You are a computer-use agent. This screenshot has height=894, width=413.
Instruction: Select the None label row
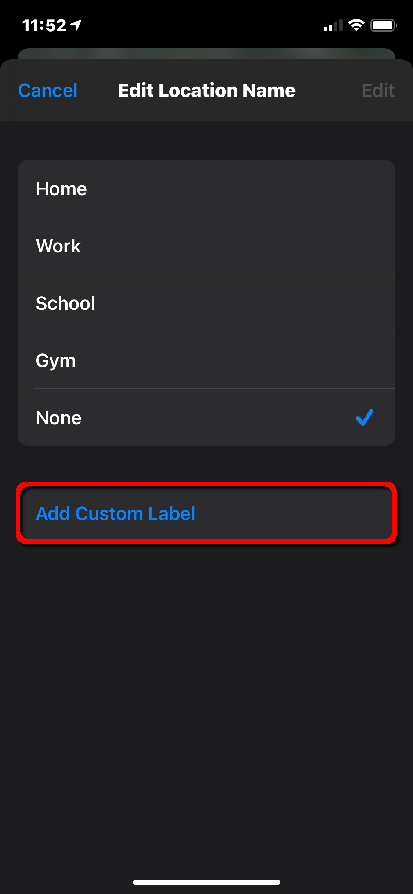(206, 417)
